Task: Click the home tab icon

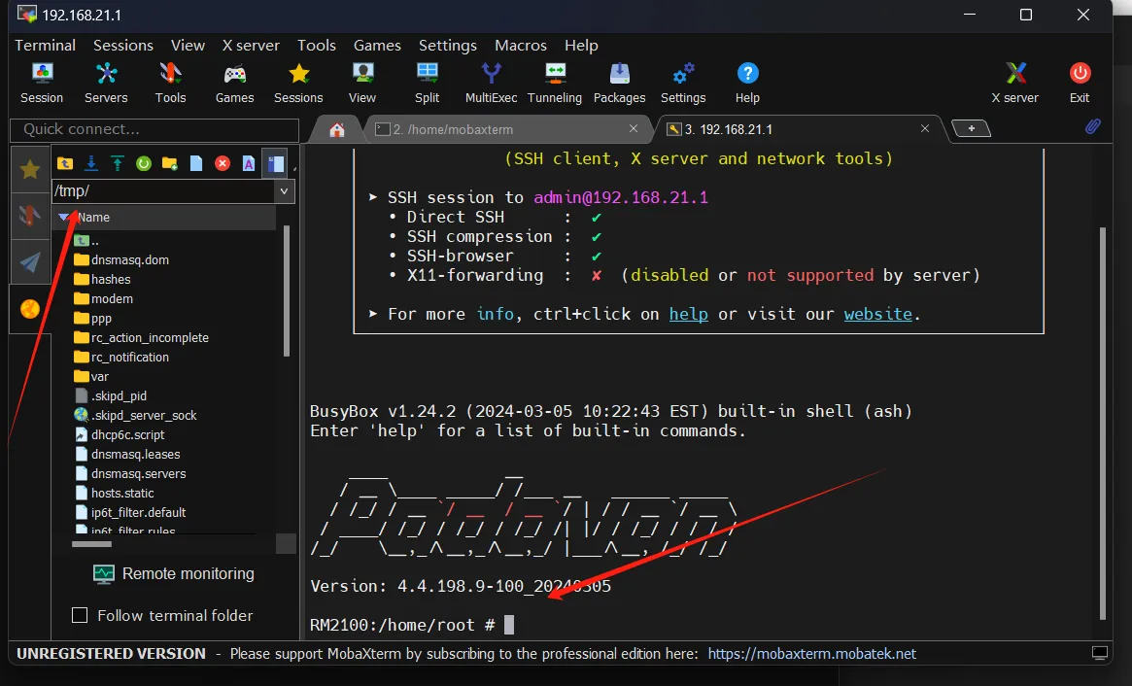Action: coord(336,129)
